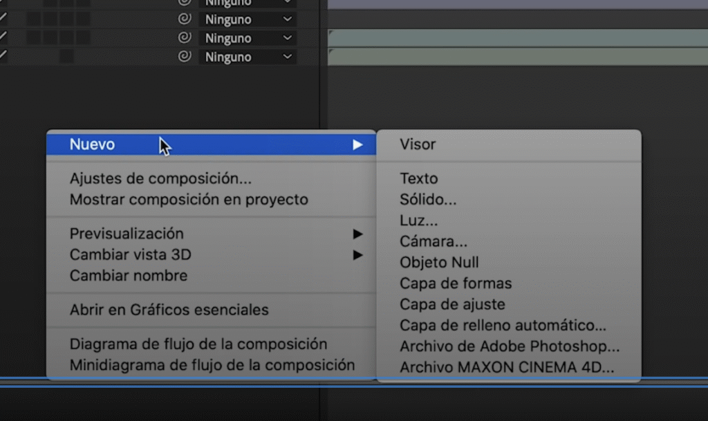Select Capa de formas from submenu
The width and height of the screenshot is (708, 421).
(x=456, y=283)
